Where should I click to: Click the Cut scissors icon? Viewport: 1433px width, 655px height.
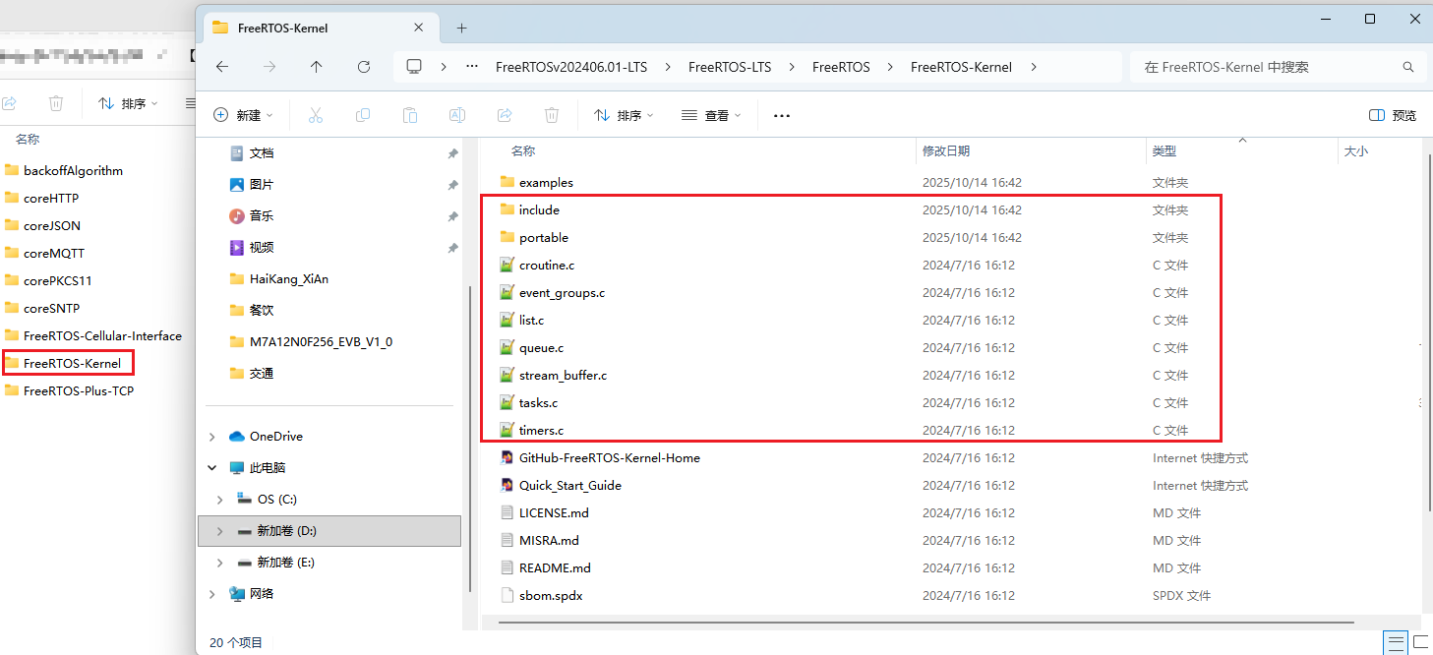pyautogui.click(x=316, y=115)
